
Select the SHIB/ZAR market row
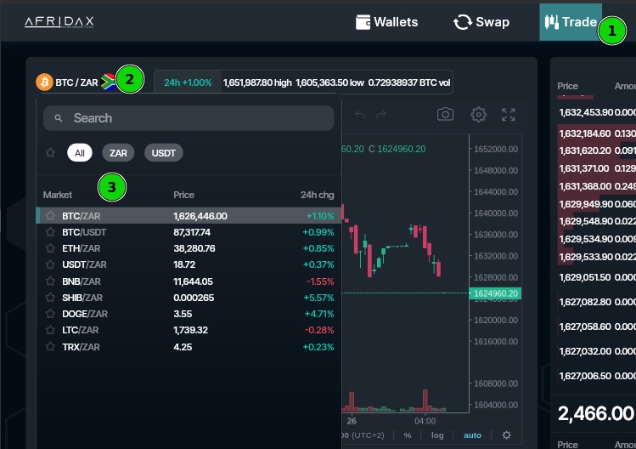[x=189, y=298]
